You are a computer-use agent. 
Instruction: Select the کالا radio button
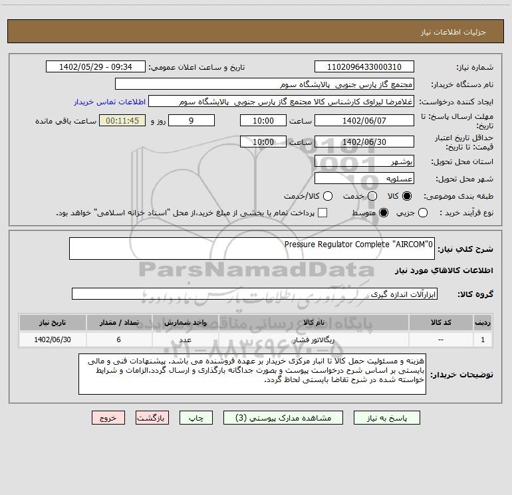tap(407, 196)
